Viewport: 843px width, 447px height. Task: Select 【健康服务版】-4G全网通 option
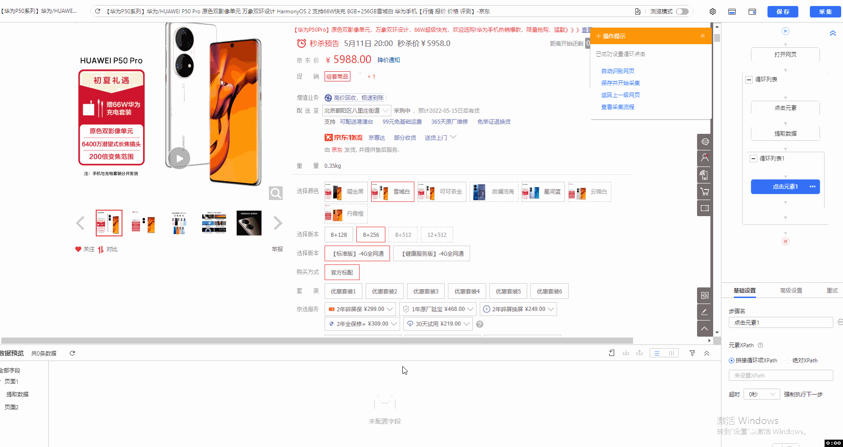coord(432,253)
